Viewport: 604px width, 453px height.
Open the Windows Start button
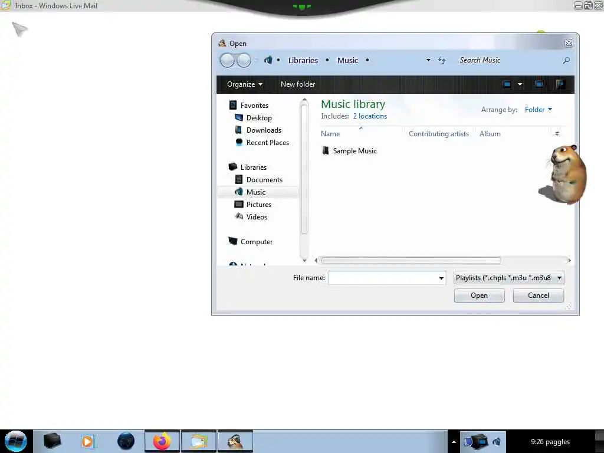(x=16, y=441)
